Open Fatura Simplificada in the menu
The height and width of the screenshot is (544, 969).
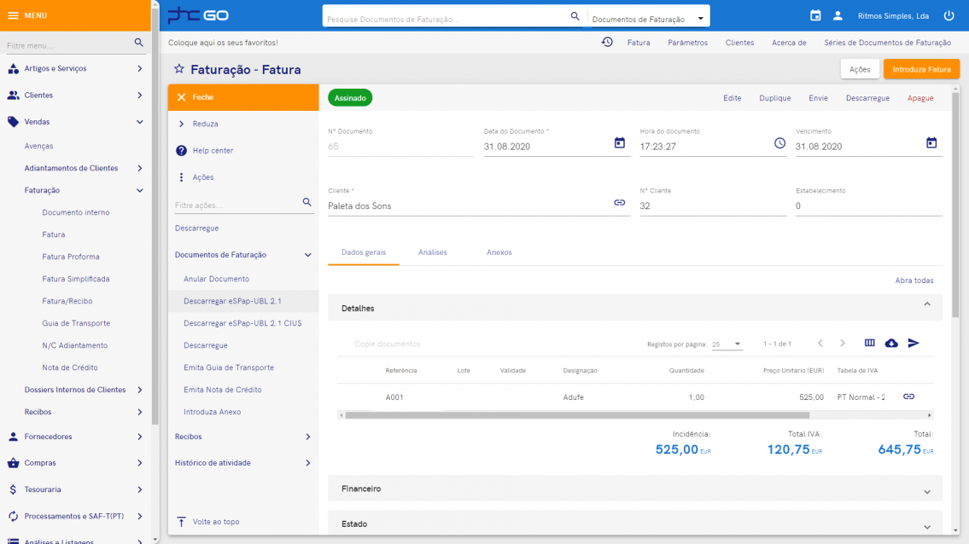(75, 279)
